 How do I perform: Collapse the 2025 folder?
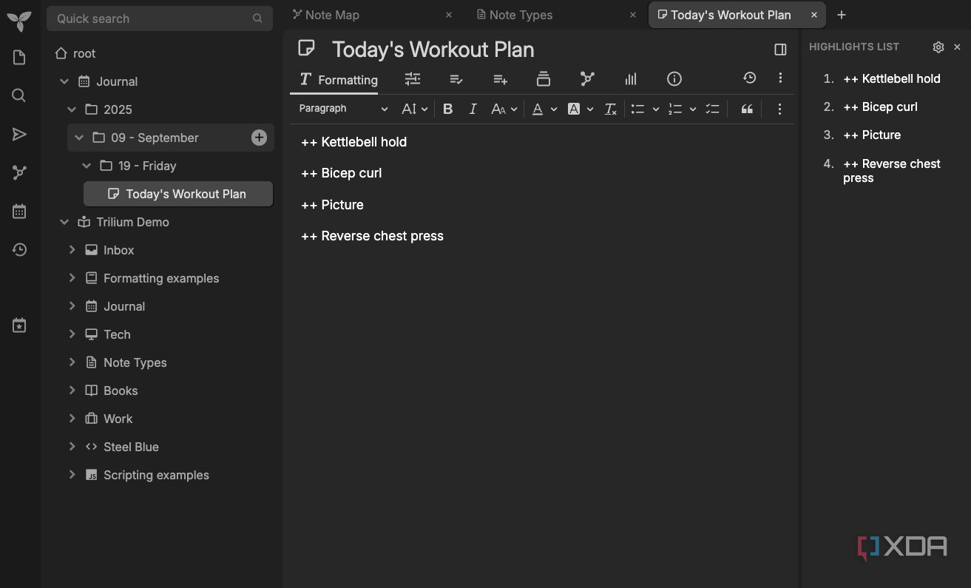tap(72, 109)
